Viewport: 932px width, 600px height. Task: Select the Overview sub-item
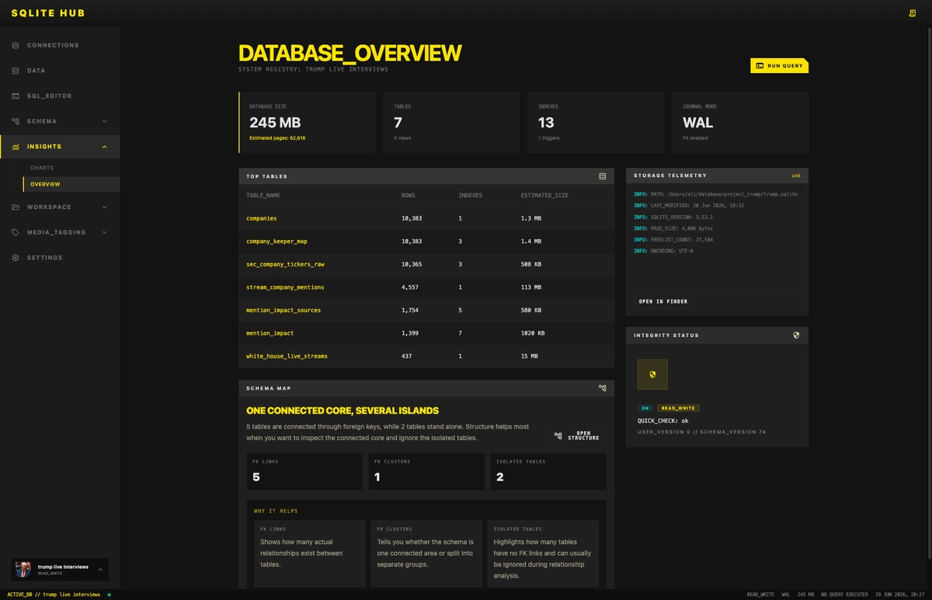click(x=71, y=184)
